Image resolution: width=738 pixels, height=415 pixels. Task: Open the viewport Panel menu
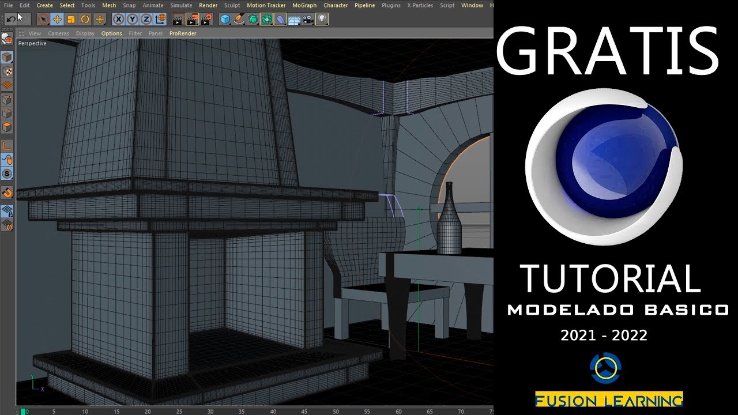click(x=155, y=33)
